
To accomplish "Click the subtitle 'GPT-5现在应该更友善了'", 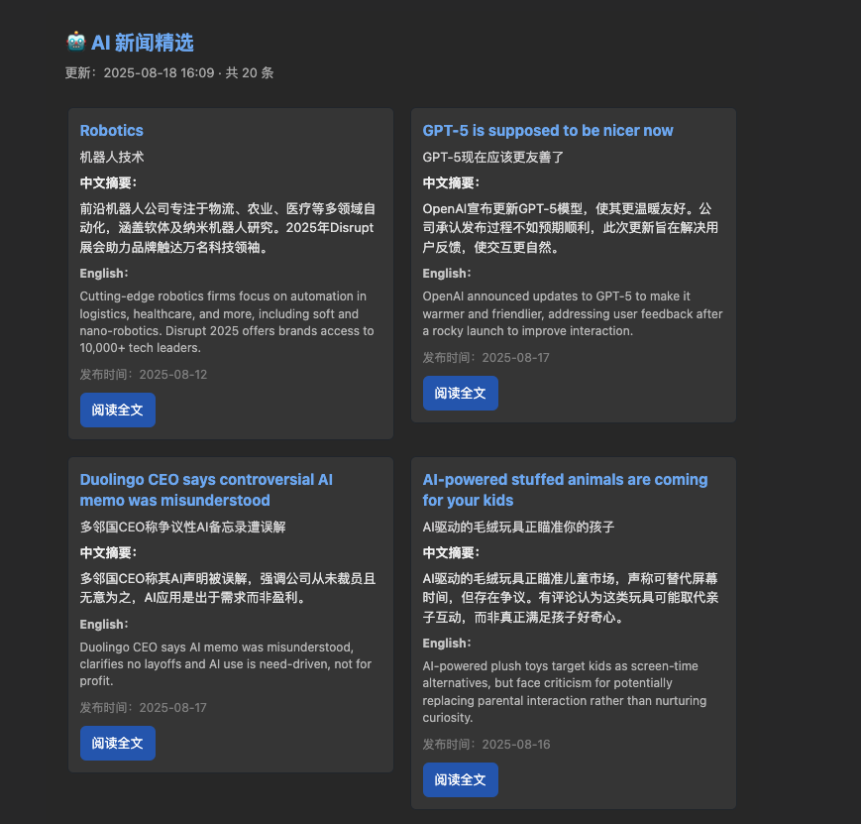I will click(493, 158).
